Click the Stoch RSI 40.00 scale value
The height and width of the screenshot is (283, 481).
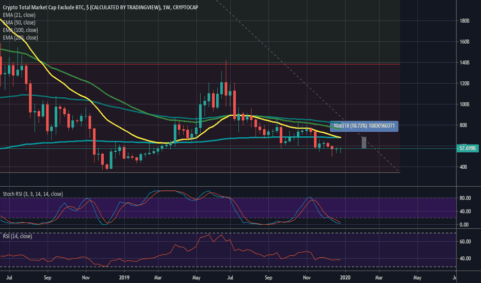coord(465,211)
